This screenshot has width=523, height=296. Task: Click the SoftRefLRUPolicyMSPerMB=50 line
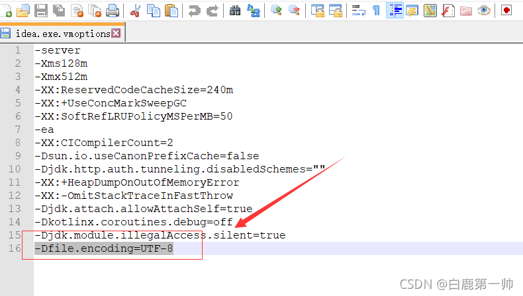click(134, 116)
